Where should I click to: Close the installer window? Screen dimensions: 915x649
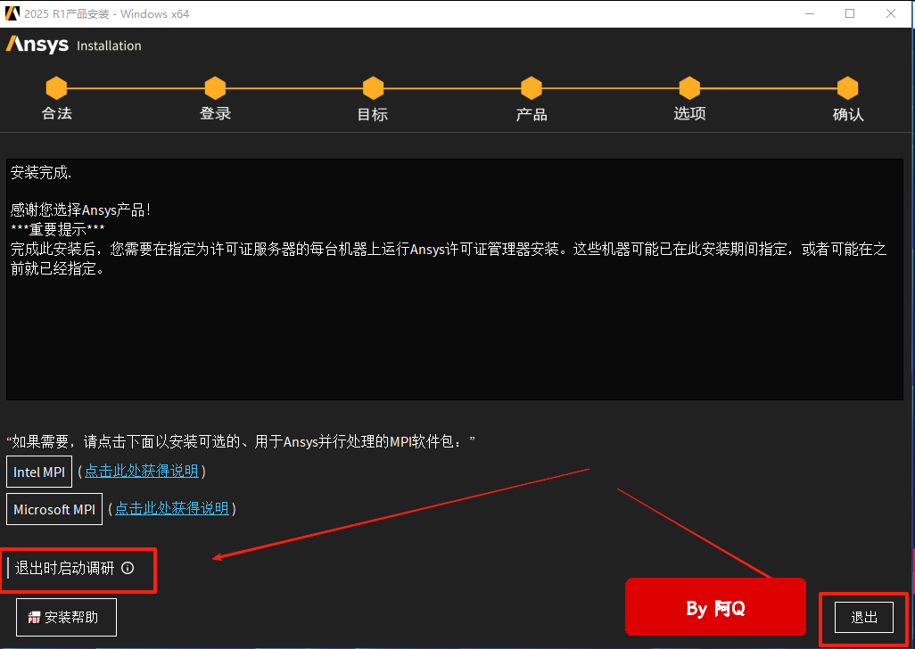[x=891, y=13]
